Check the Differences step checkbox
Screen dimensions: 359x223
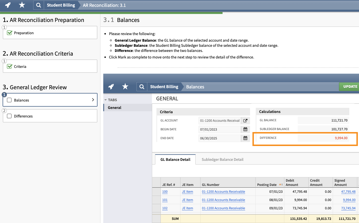(9, 116)
